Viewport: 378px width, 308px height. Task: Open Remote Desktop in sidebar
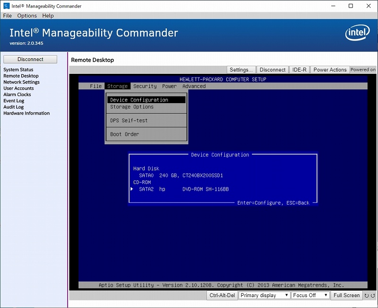(21, 76)
